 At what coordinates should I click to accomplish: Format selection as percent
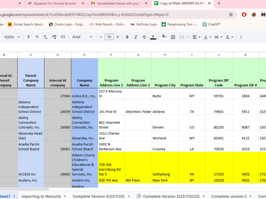37,37
